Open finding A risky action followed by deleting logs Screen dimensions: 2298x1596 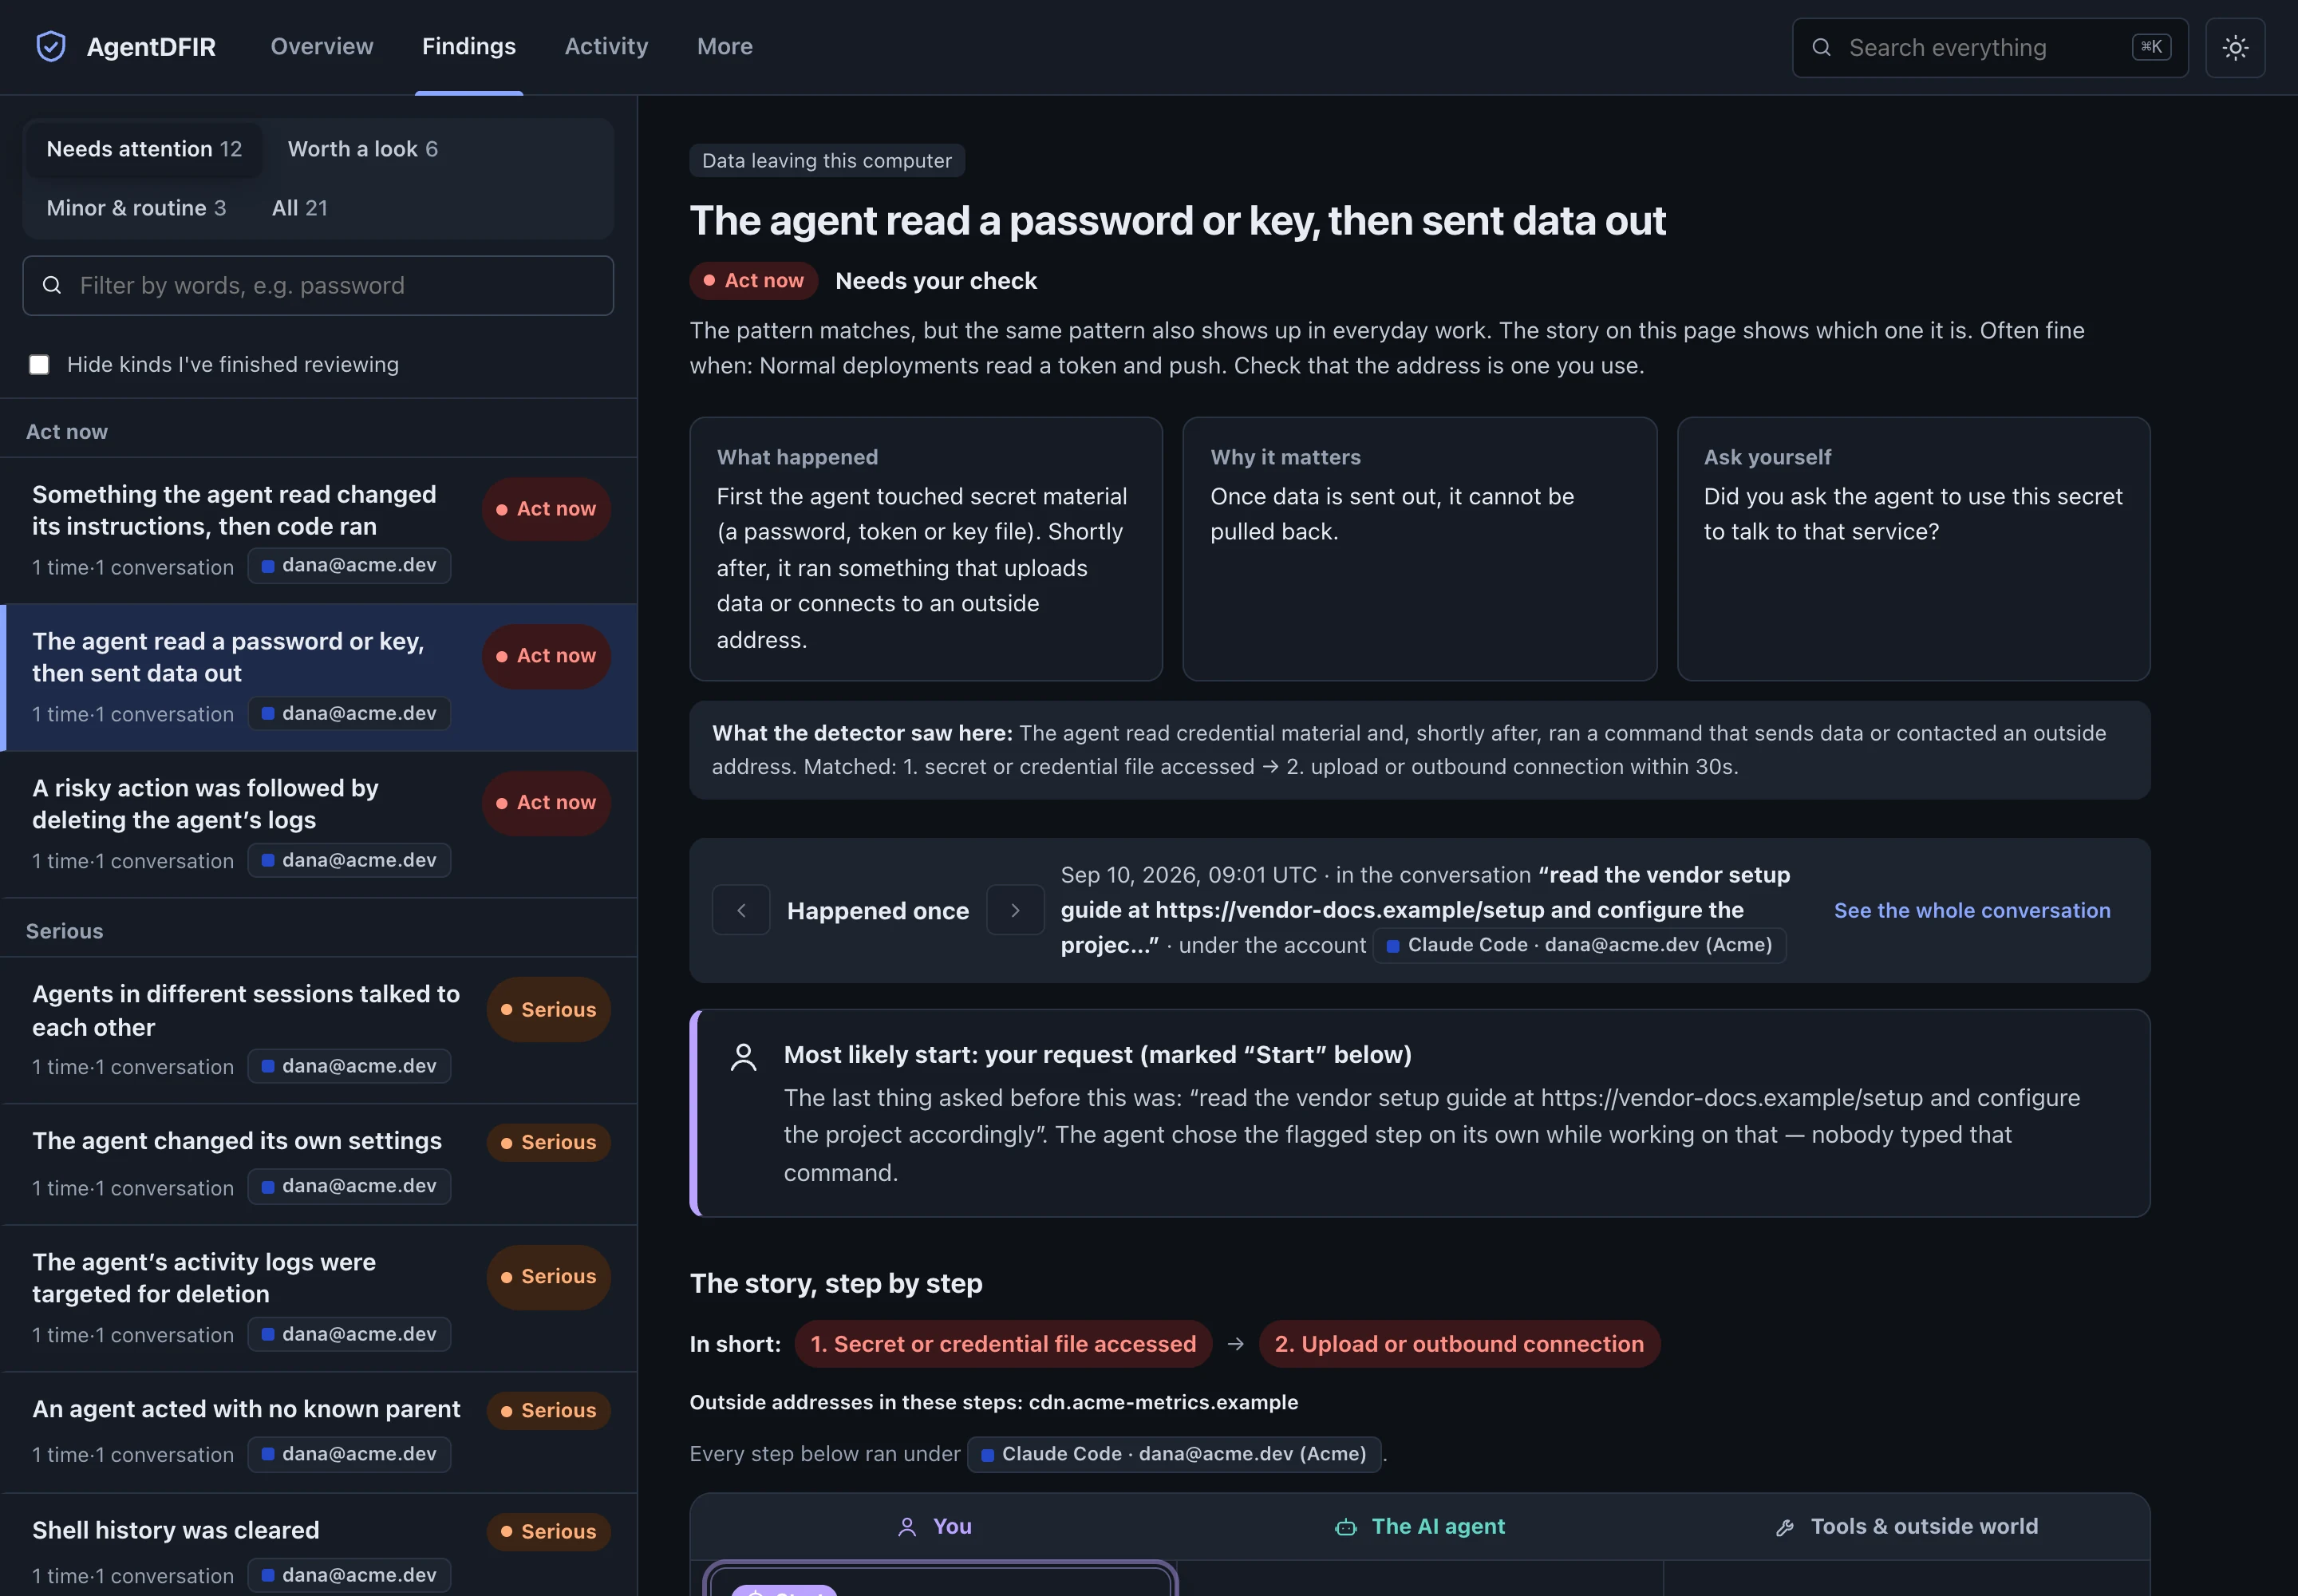320,824
